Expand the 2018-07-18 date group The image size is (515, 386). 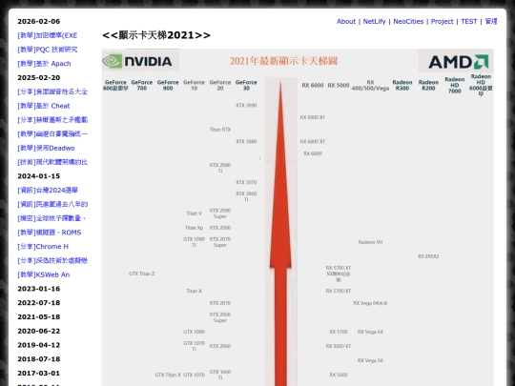click(x=39, y=359)
